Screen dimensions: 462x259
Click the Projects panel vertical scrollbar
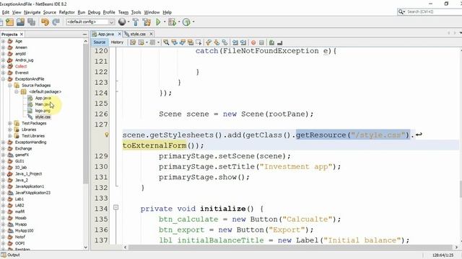[x=86, y=114]
